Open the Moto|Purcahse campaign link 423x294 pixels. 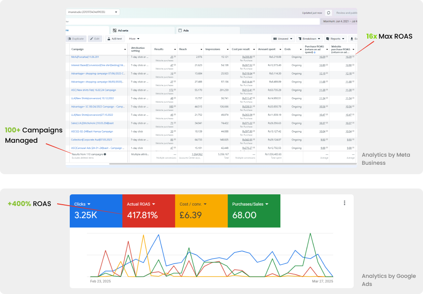85,57
